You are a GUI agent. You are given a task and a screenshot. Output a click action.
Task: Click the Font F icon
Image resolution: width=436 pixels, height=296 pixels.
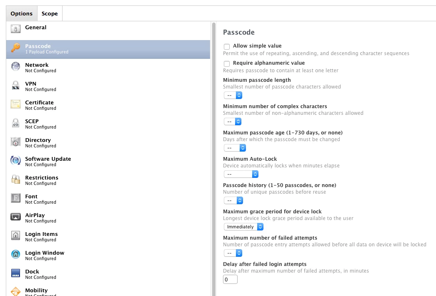15,198
